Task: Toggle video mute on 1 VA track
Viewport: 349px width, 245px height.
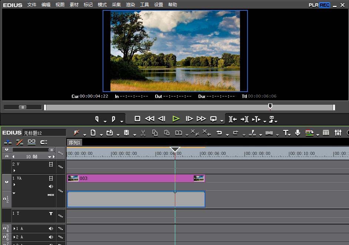Action: [51, 178]
